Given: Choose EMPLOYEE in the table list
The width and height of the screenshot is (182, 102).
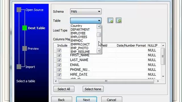Looking at the screenshot, I should (x=78, y=33).
